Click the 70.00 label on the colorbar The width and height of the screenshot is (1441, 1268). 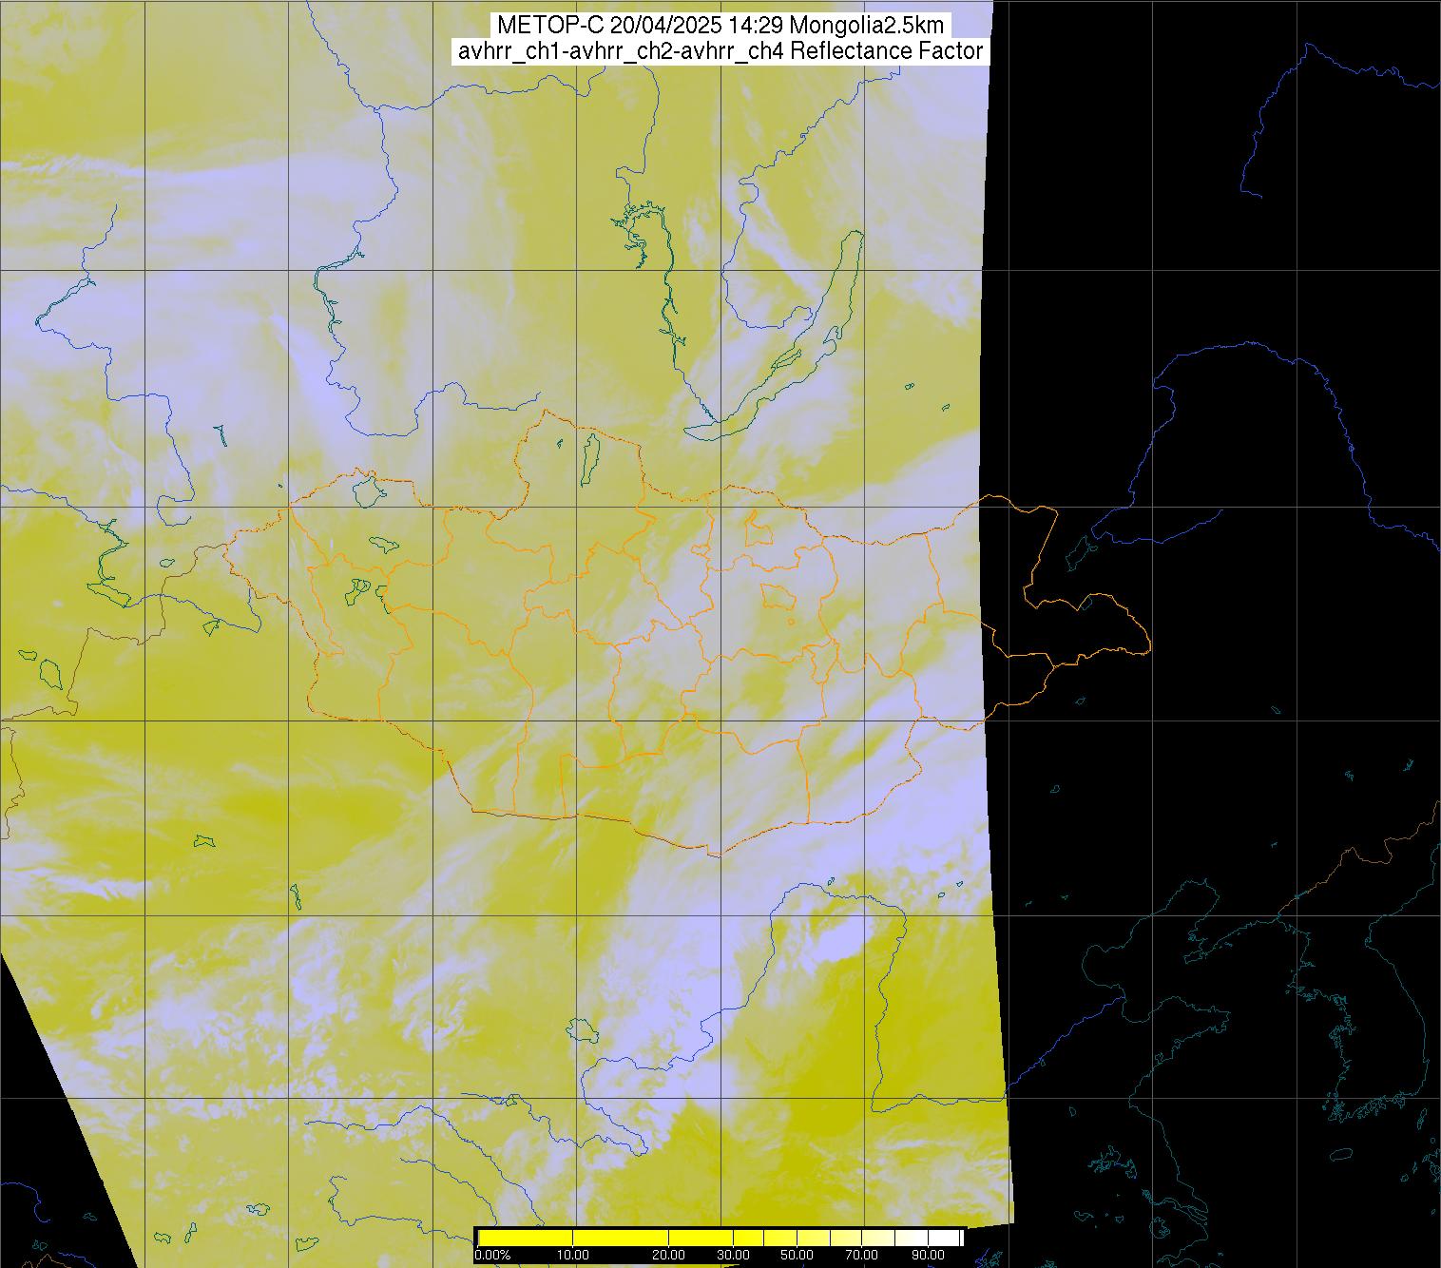coord(862,1256)
